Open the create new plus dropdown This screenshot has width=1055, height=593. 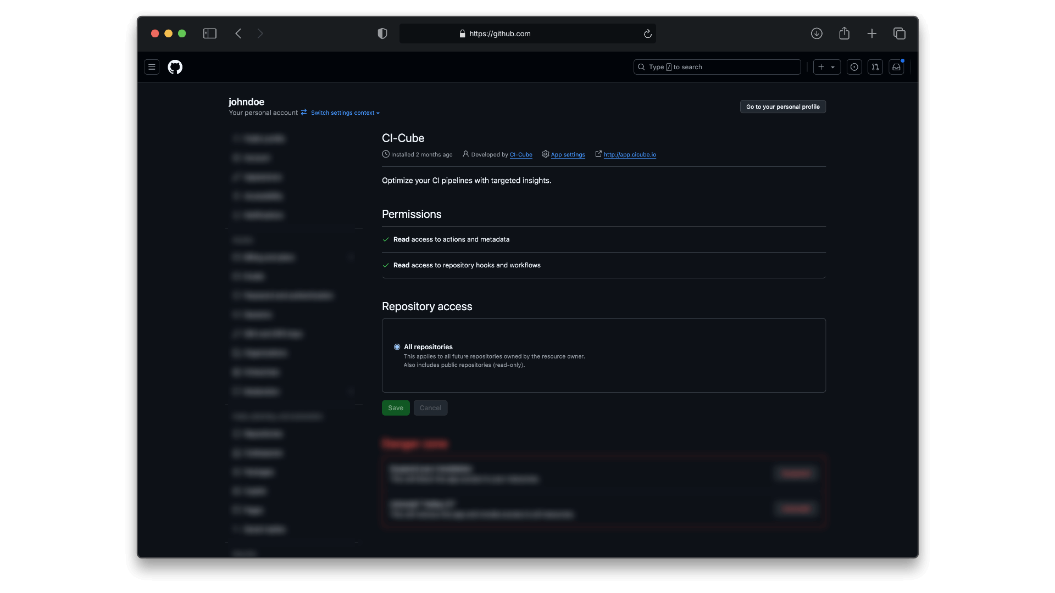[x=826, y=67]
